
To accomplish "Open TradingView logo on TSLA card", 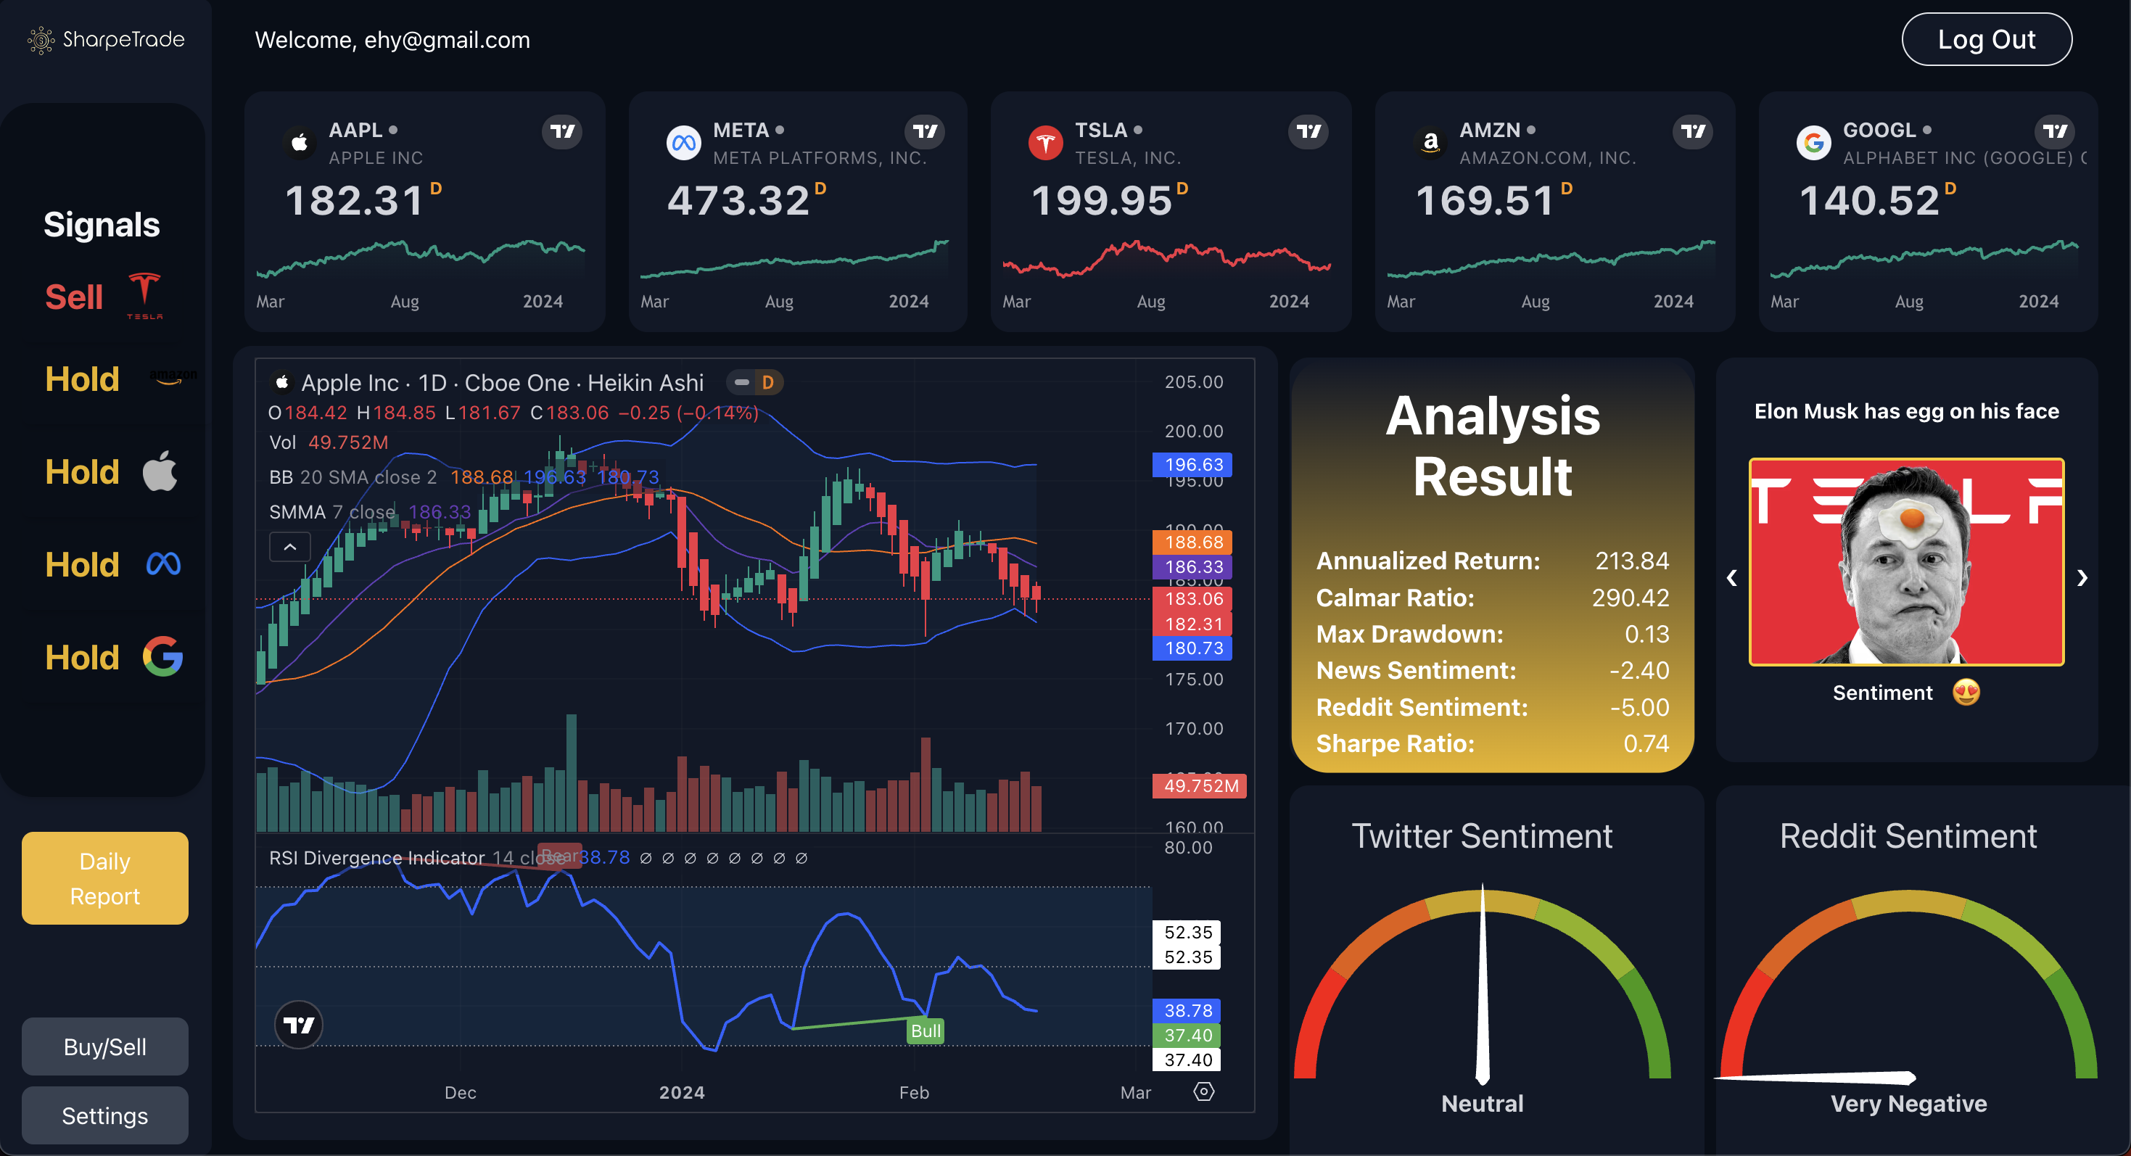I will (1308, 131).
